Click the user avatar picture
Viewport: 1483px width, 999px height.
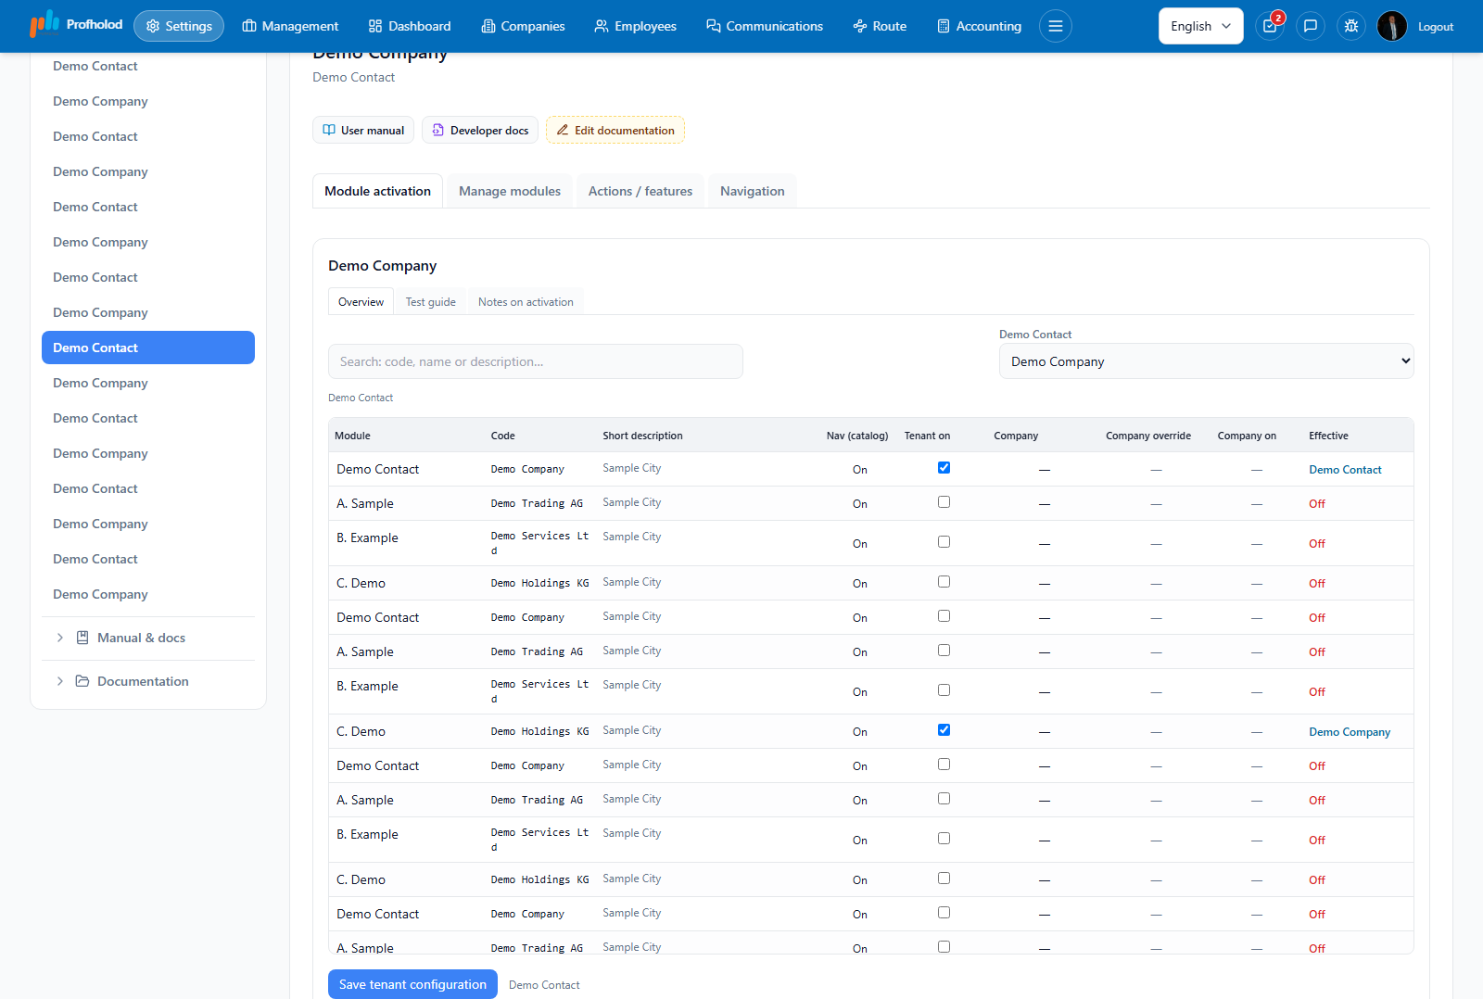1392,26
